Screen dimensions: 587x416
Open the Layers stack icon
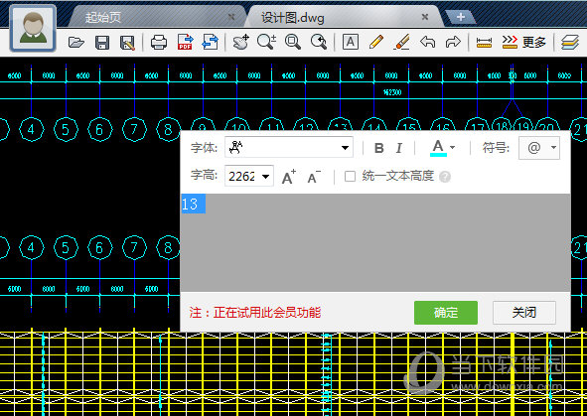tap(570, 43)
